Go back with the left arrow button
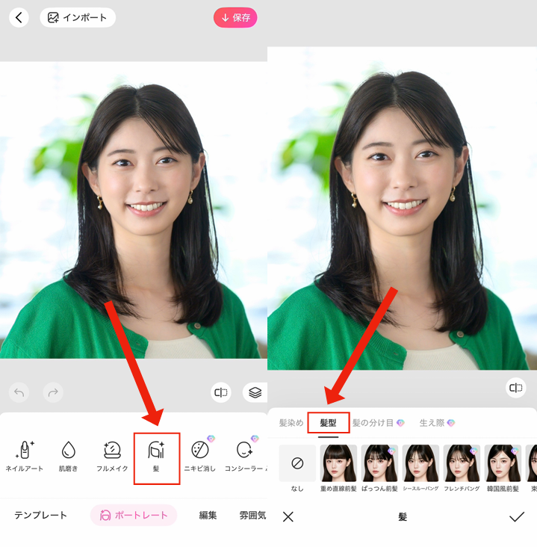This screenshot has width=537, height=547. [x=19, y=17]
